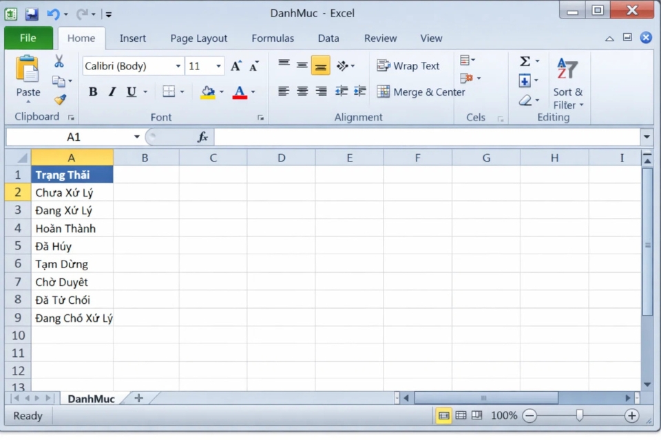Toggle Merge & Center on selected cells

[x=420, y=91]
